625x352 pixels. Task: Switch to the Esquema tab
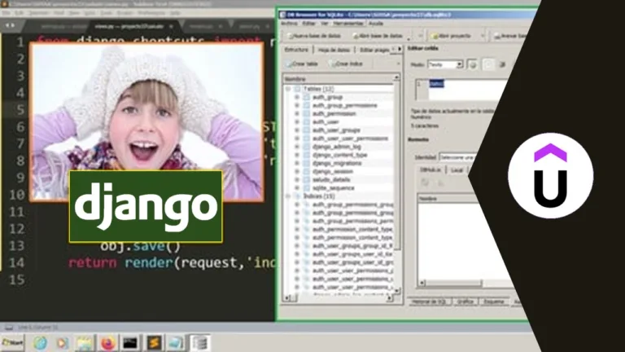(x=493, y=301)
